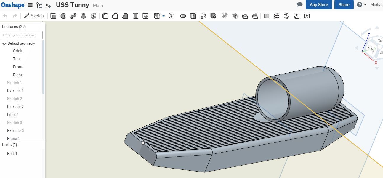
Task: Start a new Sketch
Action: [34, 16]
